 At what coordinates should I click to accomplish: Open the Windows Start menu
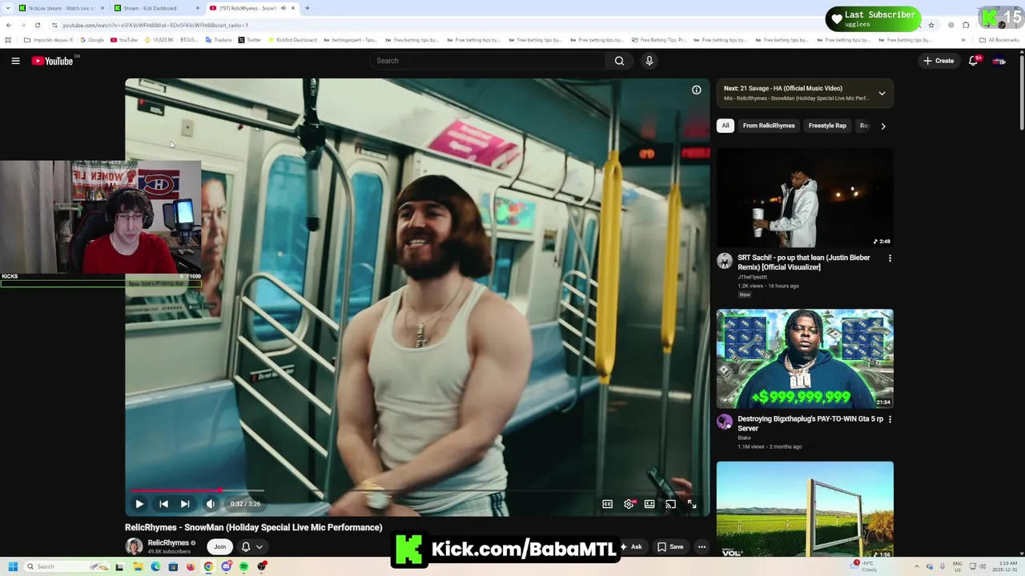pos(13,566)
